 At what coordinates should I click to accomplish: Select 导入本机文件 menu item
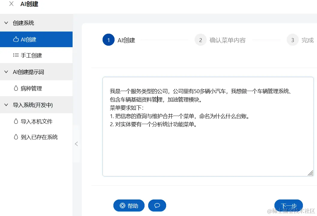pyautogui.click(x=36, y=121)
